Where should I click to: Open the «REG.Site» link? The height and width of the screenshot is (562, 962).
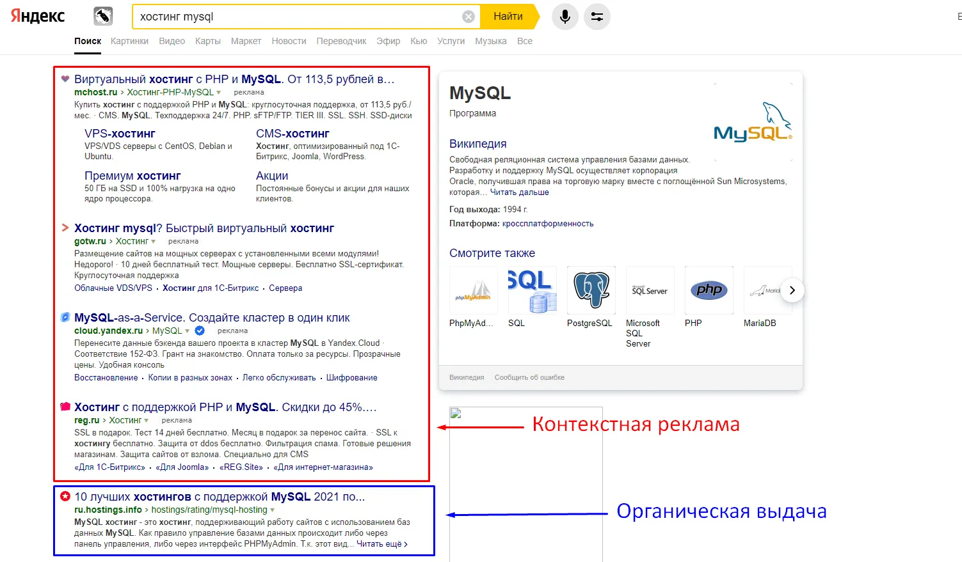[x=241, y=467]
